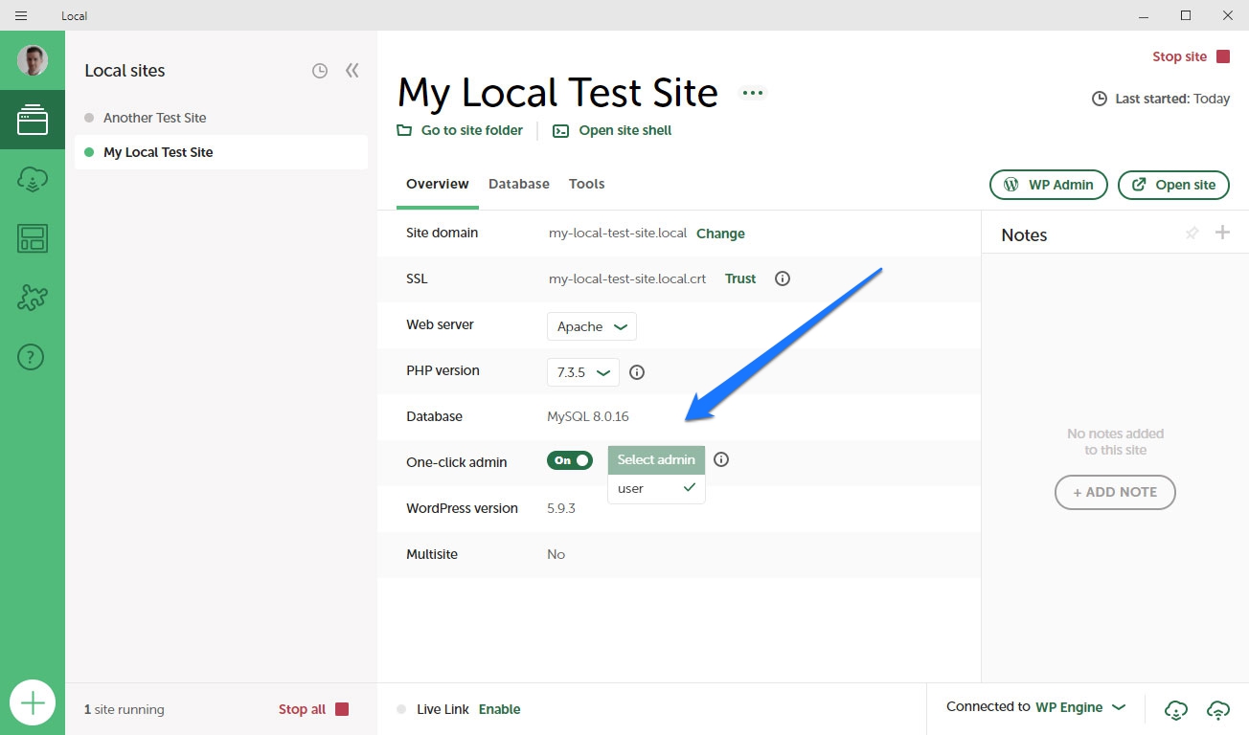Open the Select admin dropdown
Viewport: 1249px width, 735px height.
tap(656, 459)
